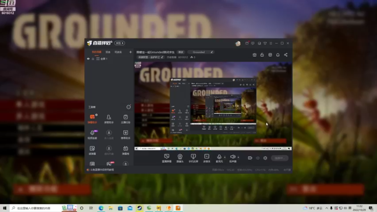Switch to the second scene tab

108,52
